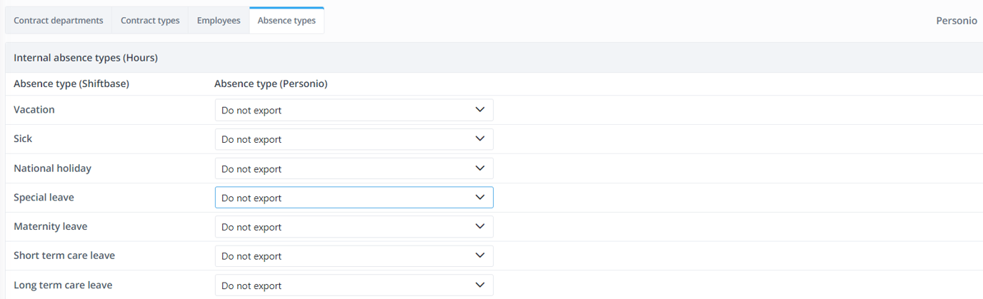Click chevron arrow in National holiday row
Image resolution: width=983 pixels, height=299 pixels.
tap(480, 168)
